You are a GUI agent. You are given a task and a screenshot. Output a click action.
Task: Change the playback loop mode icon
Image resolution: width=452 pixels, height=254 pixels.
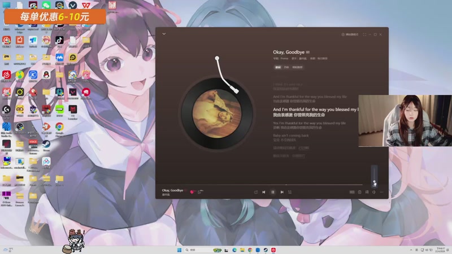256,192
